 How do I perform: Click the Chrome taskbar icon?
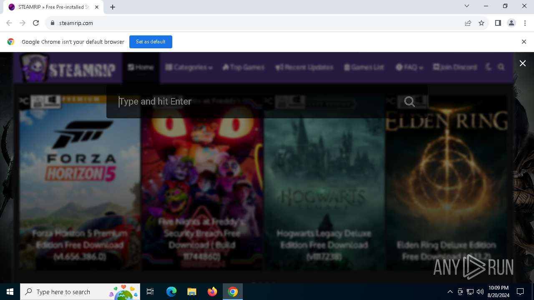tap(232, 292)
